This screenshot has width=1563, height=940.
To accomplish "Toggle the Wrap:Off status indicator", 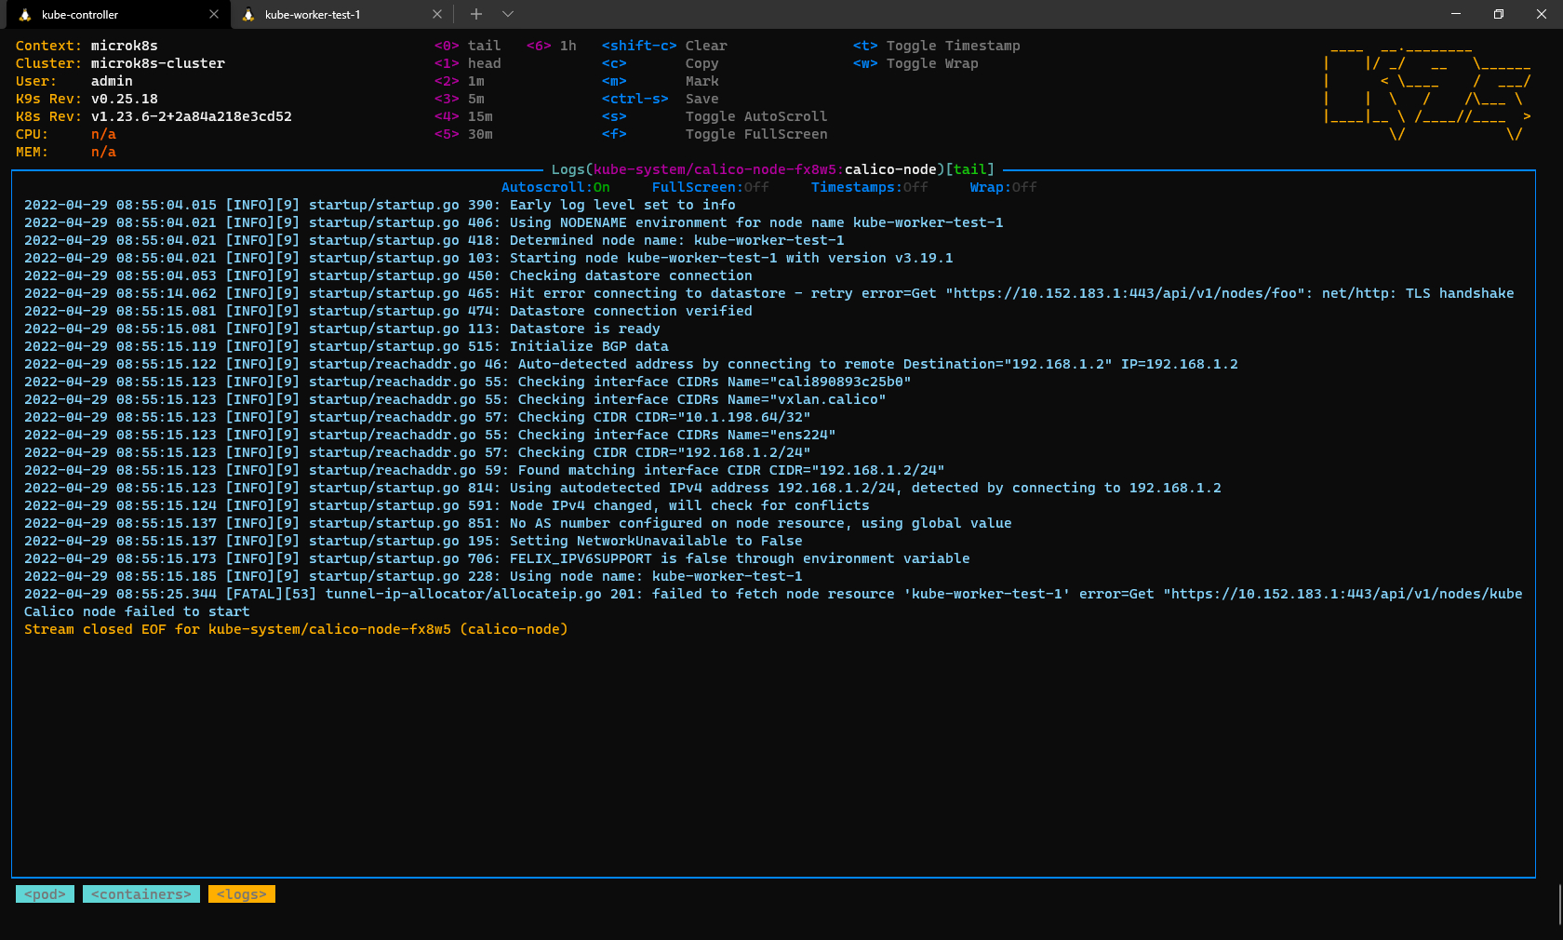I will click(1002, 187).
